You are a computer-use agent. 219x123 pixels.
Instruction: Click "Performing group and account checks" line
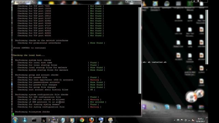tap(37, 75)
